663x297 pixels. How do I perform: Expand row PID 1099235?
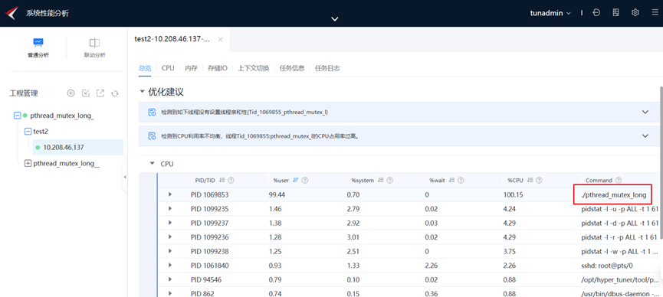click(x=170, y=208)
